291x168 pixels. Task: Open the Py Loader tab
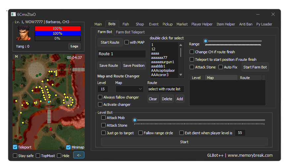pyautogui.click(x=264, y=24)
